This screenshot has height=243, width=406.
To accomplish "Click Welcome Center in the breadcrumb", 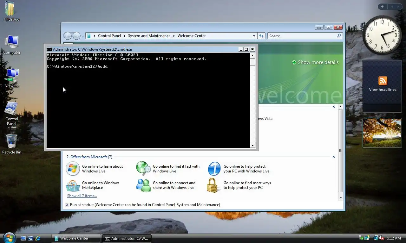I will click(192, 36).
